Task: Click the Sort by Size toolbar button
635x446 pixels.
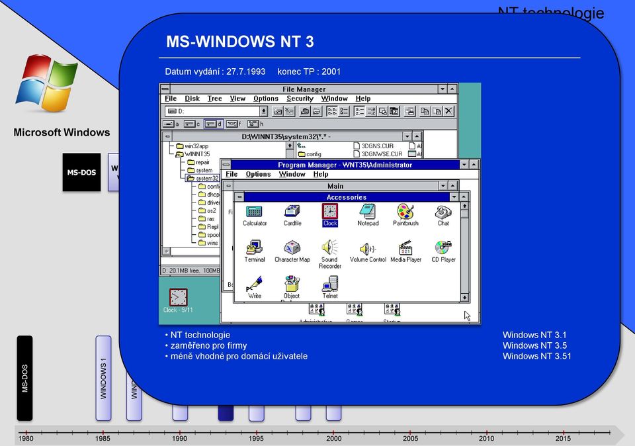Action: pos(383,111)
